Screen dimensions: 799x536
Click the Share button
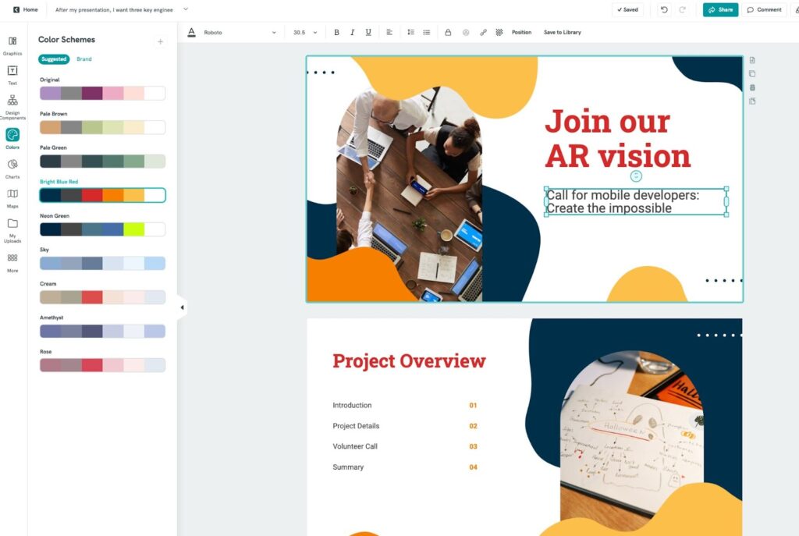[720, 9]
